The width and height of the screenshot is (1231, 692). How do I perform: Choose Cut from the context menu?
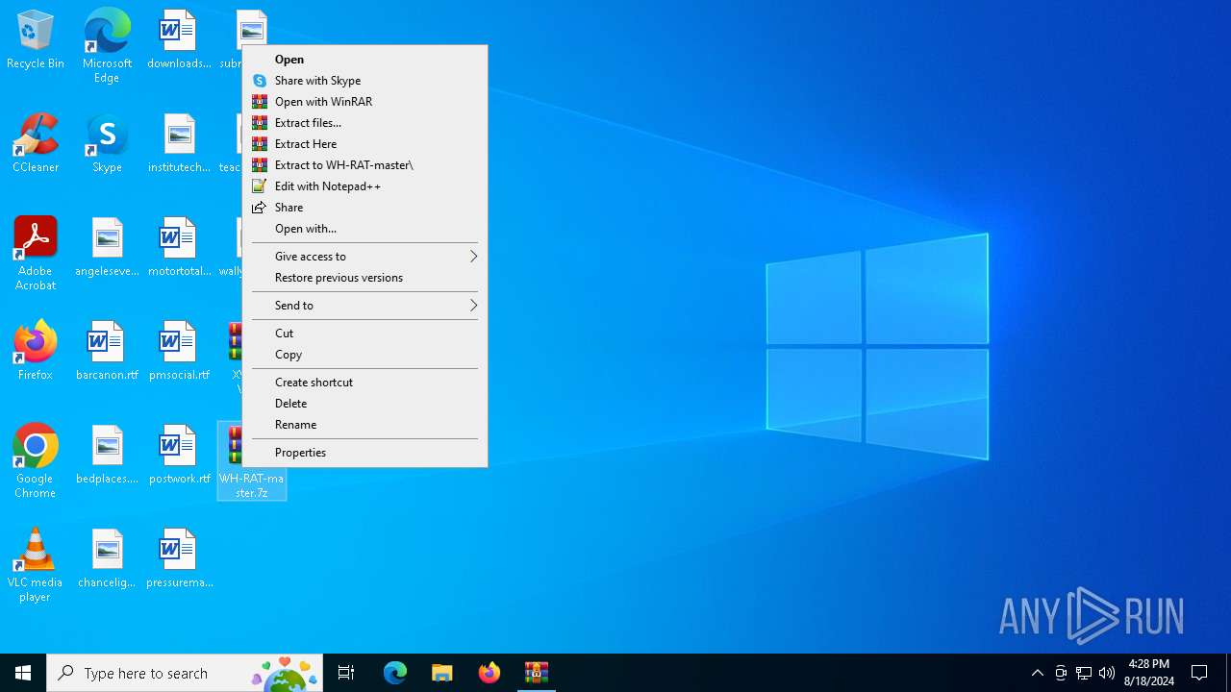point(364,334)
